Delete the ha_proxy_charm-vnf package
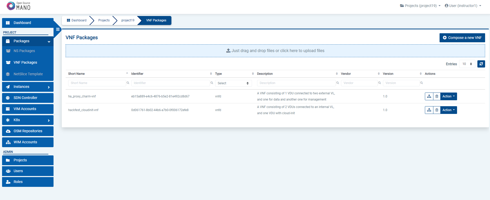490x200 pixels. [437, 96]
